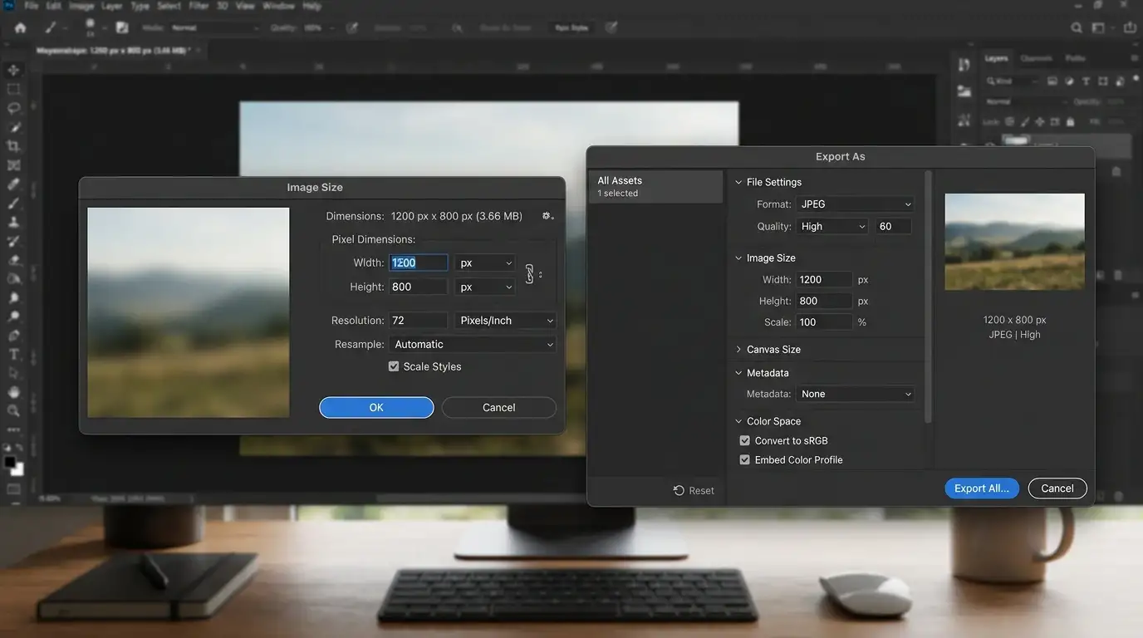Click the Export All... button
1143x638 pixels.
pyautogui.click(x=982, y=488)
